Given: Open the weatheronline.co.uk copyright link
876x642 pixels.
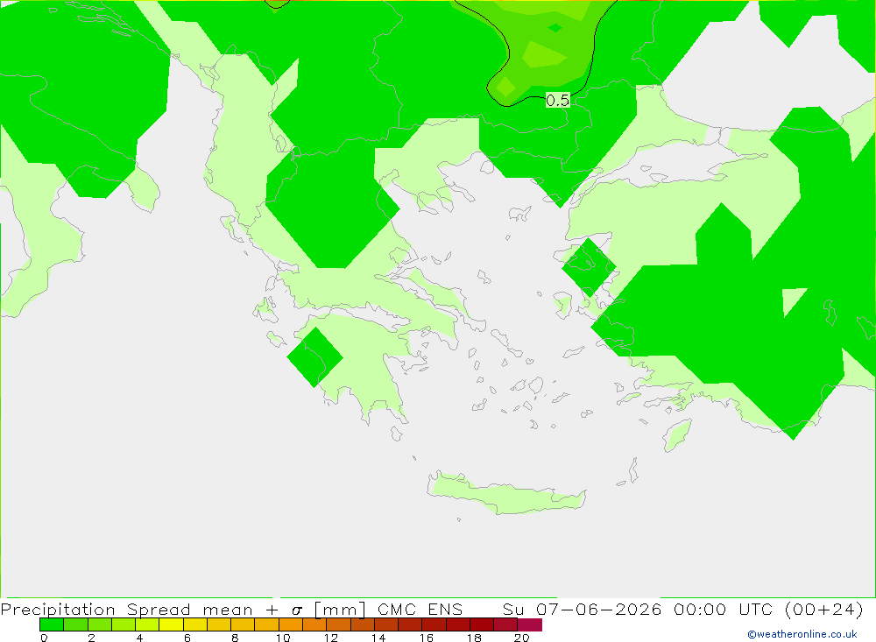Looking at the screenshot, I should pyautogui.click(x=802, y=634).
